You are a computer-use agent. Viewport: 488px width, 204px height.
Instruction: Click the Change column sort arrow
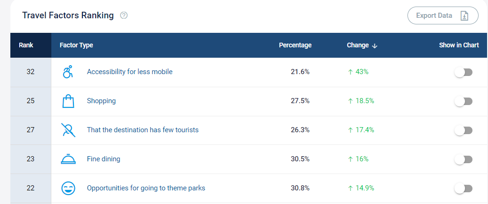pos(375,45)
